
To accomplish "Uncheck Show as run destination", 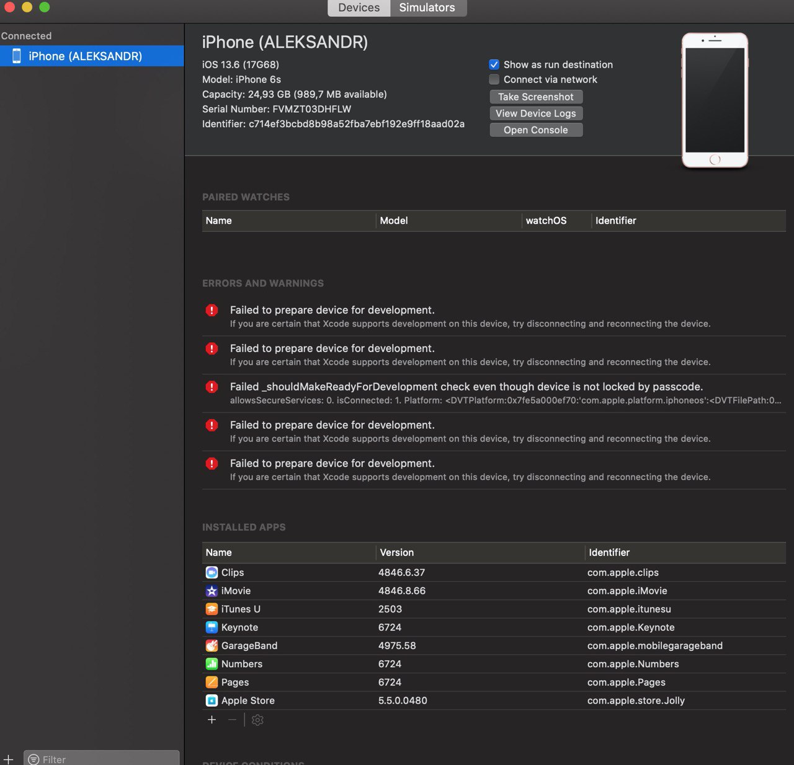I will (494, 64).
